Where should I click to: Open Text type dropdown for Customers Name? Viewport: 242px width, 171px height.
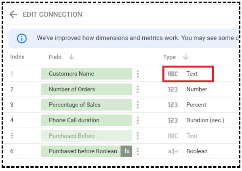(188, 74)
